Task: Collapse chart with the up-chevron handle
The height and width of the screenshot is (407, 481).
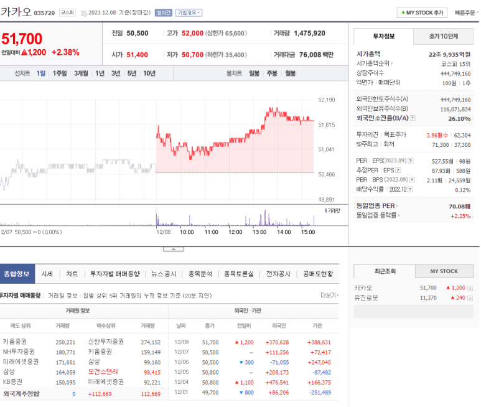Action: tap(174, 249)
